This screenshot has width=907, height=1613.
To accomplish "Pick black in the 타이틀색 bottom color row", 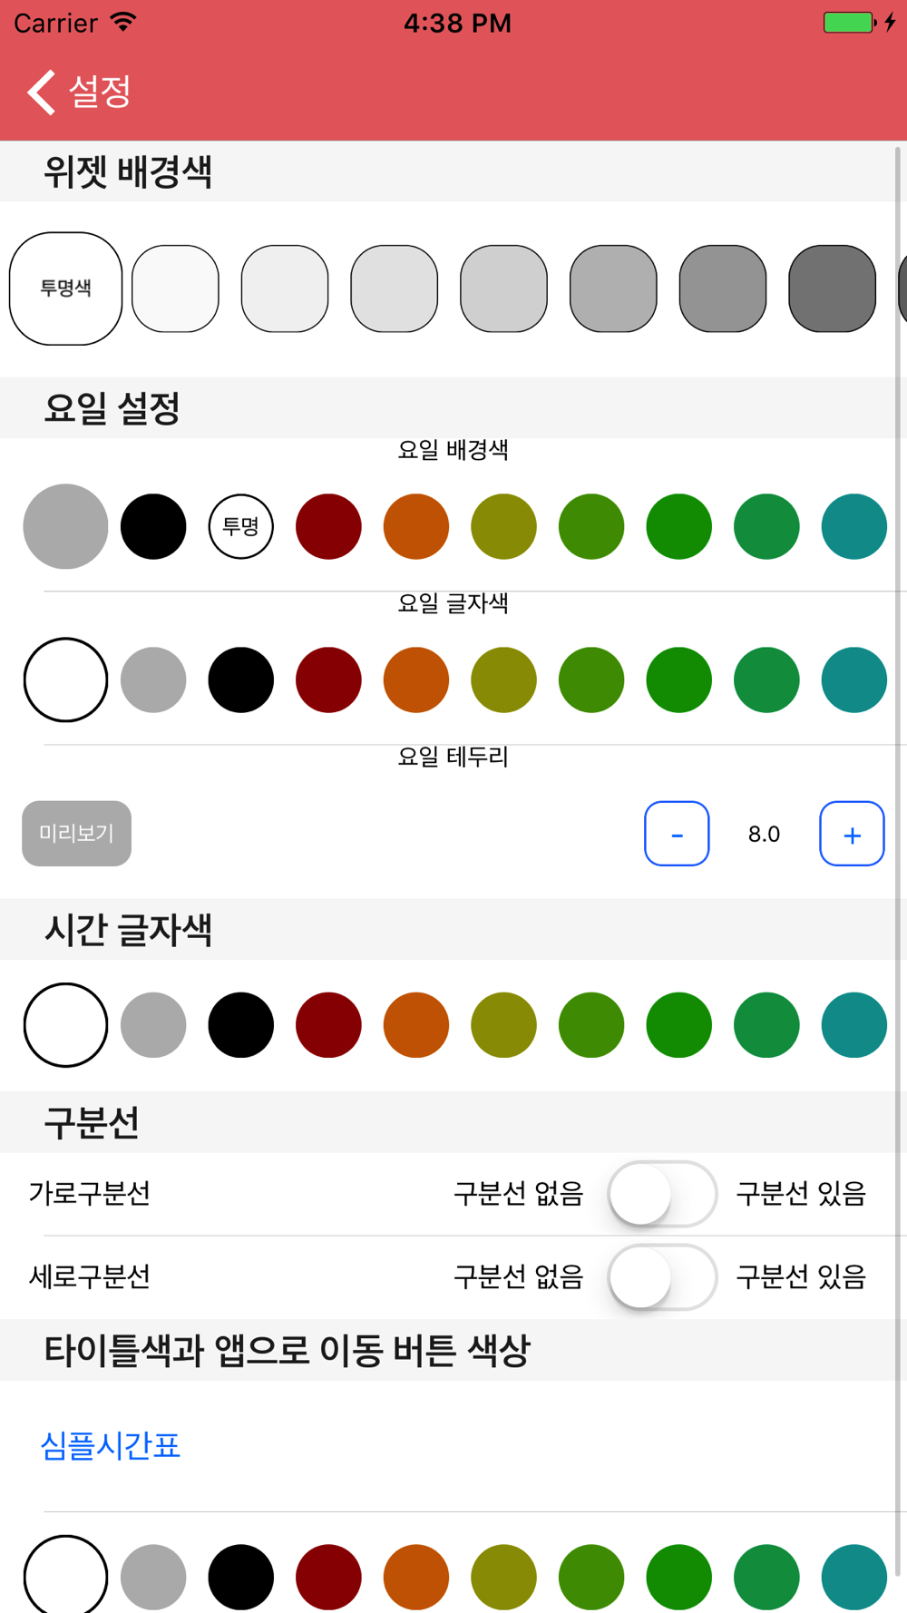I will click(x=241, y=1578).
